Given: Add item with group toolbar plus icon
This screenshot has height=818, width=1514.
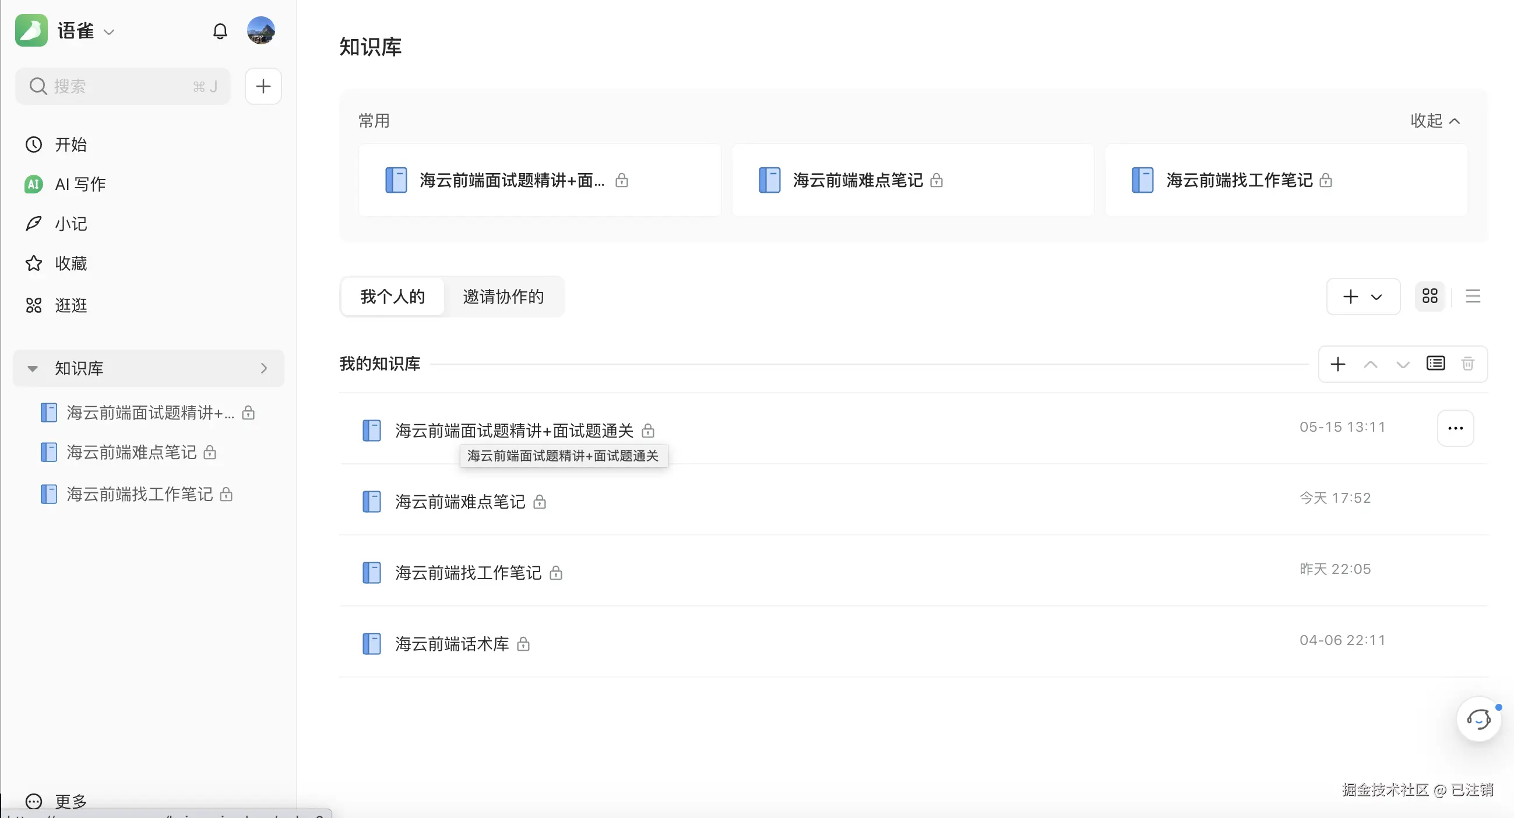Looking at the screenshot, I should [x=1337, y=364].
